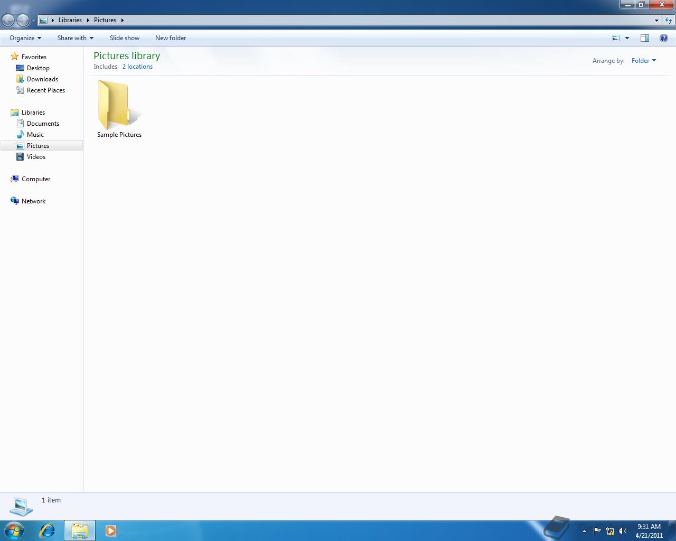This screenshot has height=541, width=676.
Task: Click the Forward navigation arrow button
Action: pos(23,20)
